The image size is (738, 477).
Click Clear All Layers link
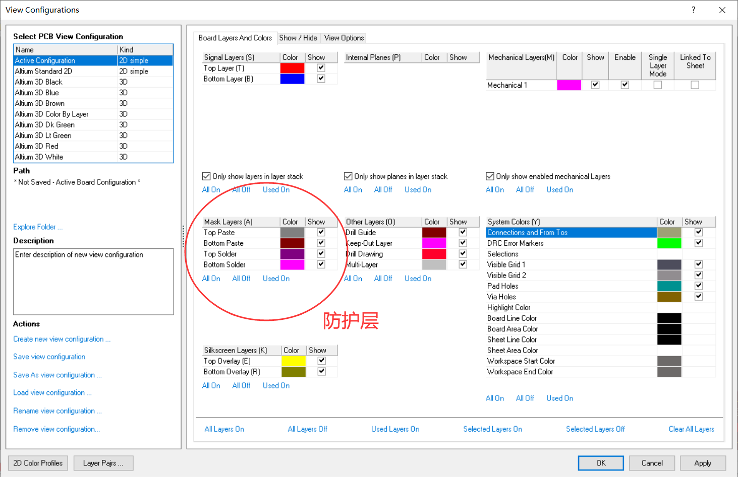coord(692,429)
